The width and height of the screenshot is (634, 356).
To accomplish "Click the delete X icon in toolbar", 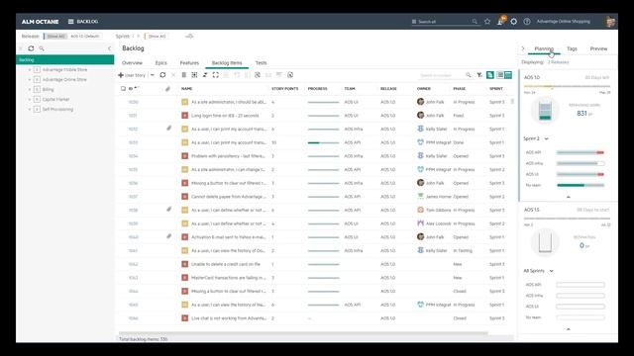I will [x=173, y=75].
